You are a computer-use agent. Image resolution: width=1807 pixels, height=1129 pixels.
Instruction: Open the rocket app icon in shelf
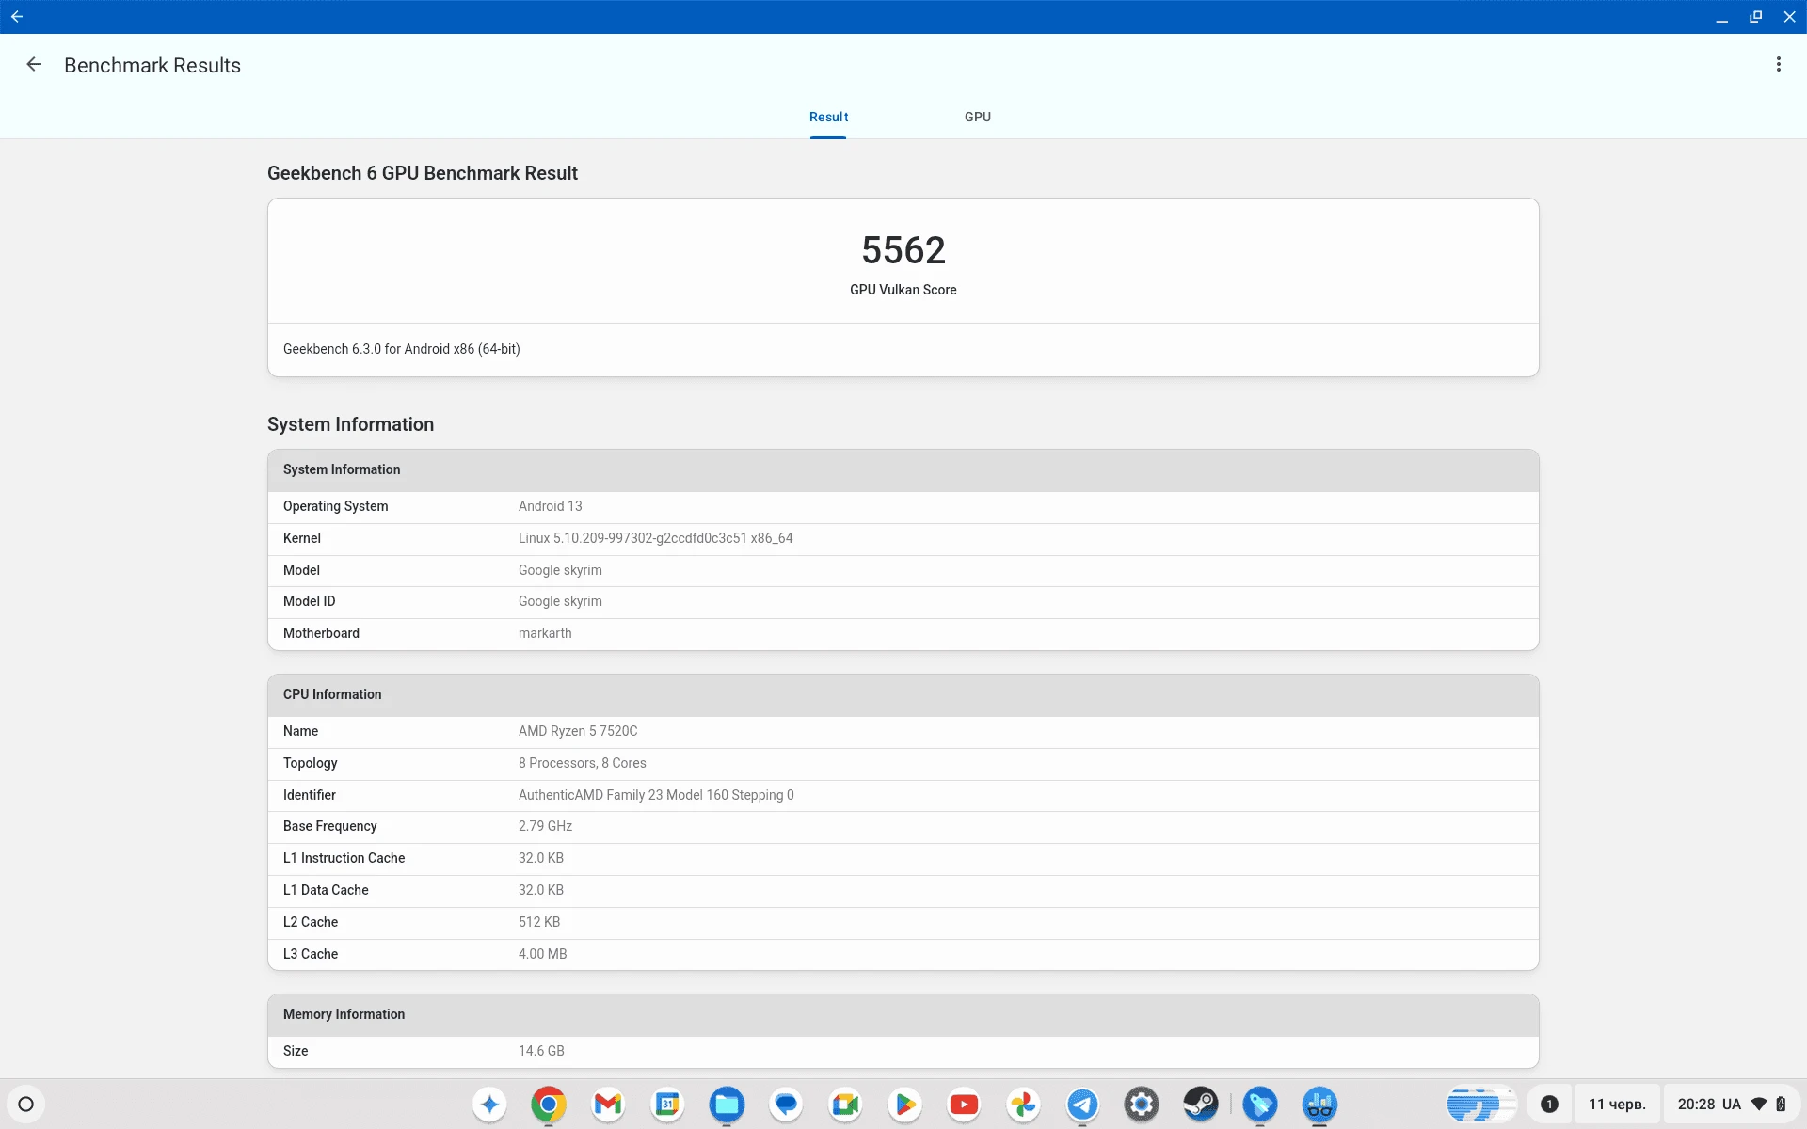[x=1260, y=1104]
